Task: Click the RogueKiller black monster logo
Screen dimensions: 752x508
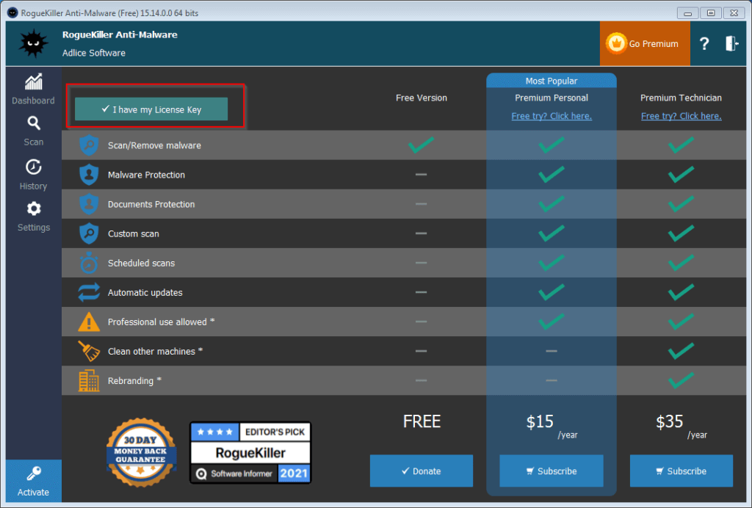Action: point(32,43)
